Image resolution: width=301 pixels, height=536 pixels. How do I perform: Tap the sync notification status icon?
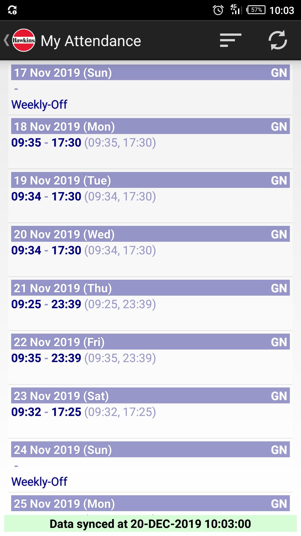coord(12,10)
